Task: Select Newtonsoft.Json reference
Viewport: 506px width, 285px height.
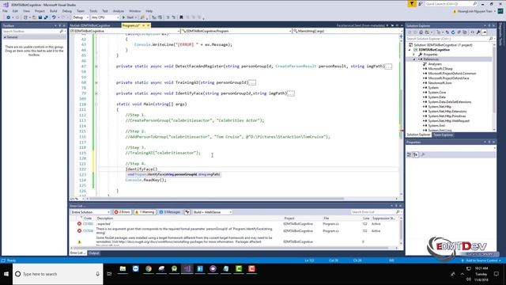Action: (x=440, y=82)
